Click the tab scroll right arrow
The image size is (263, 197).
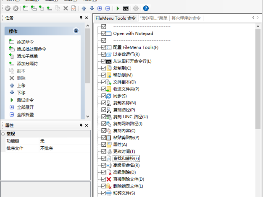(x=258, y=18)
